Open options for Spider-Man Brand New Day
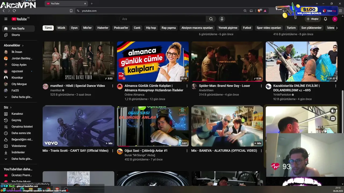 pos(261,86)
